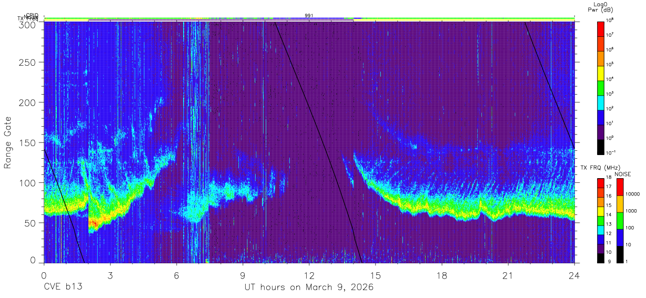Click the '10000' label on NOISE colorbar
The height and width of the screenshot is (298, 646).
click(632, 194)
